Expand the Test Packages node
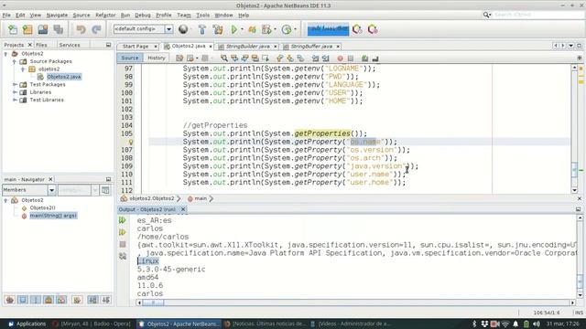 15,84
